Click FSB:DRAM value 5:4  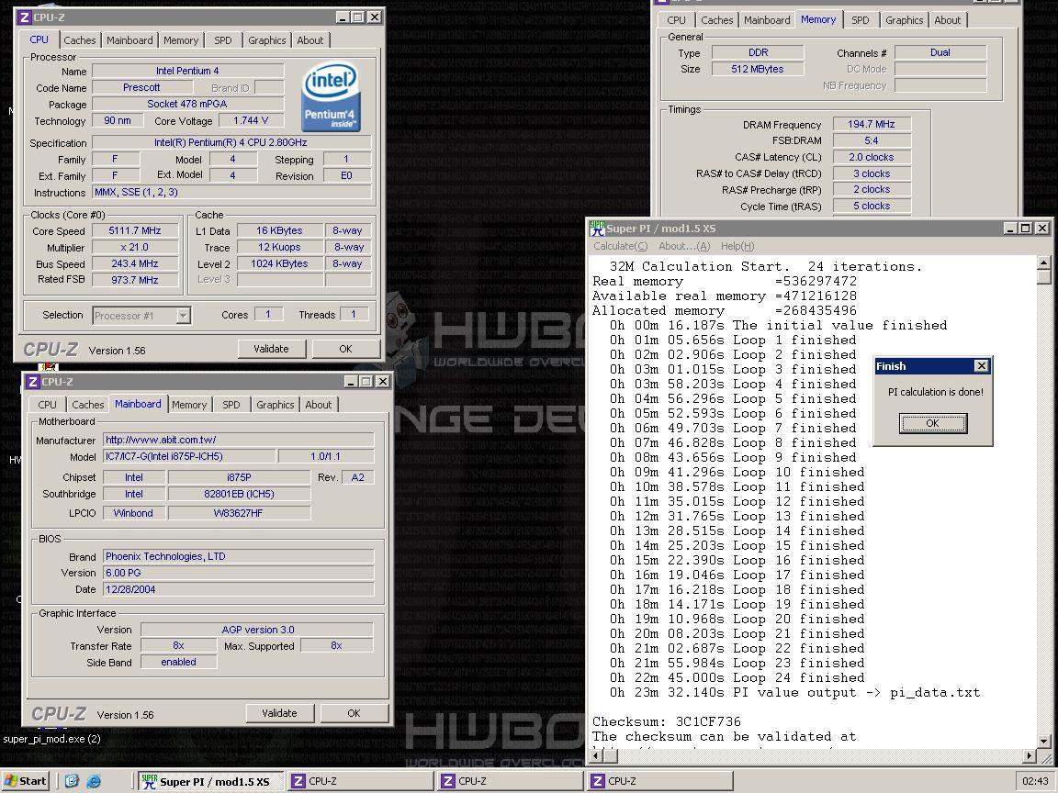click(871, 140)
